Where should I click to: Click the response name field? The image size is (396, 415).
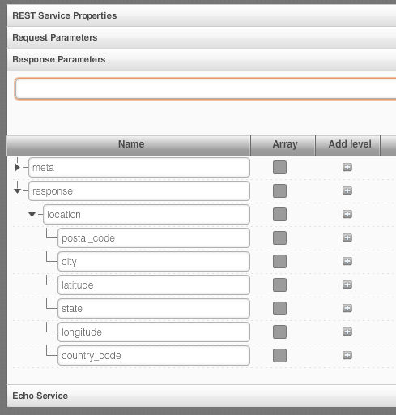139,191
